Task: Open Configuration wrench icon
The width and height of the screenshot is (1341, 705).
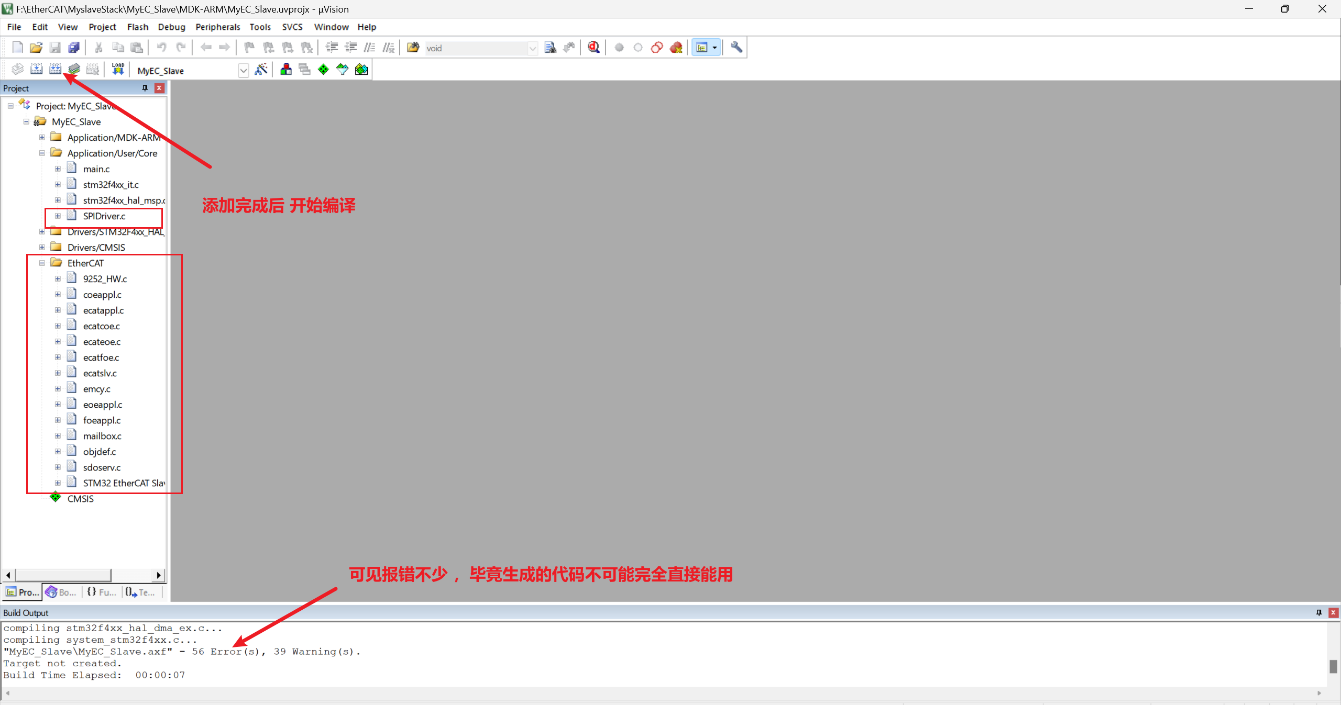Action: (x=736, y=48)
